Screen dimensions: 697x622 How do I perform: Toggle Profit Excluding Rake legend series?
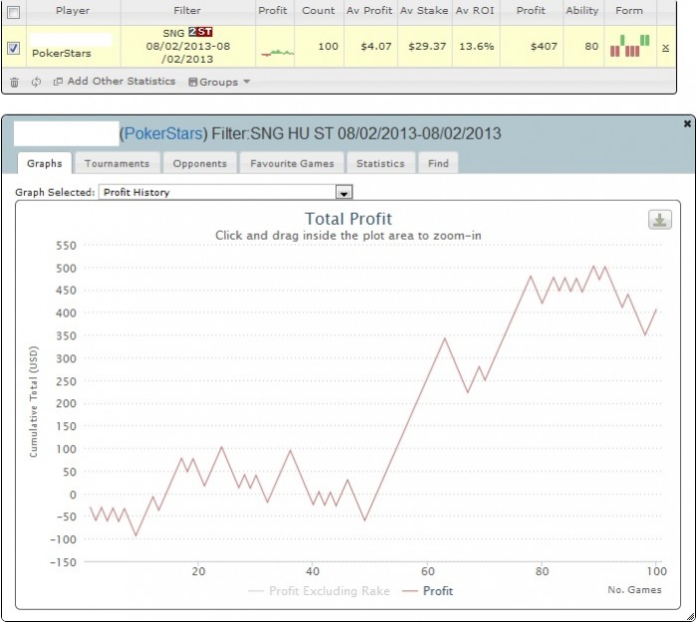[x=320, y=591]
